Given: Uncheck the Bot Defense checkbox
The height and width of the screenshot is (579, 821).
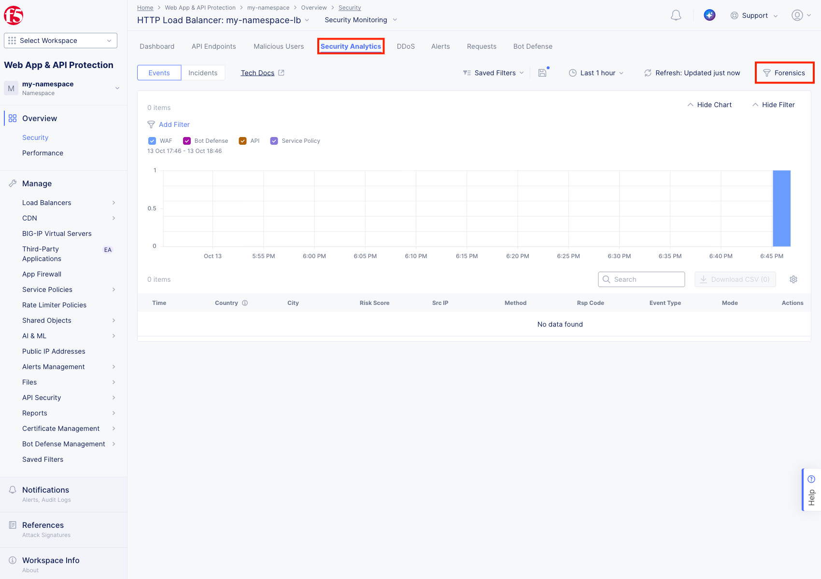Looking at the screenshot, I should [187, 141].
